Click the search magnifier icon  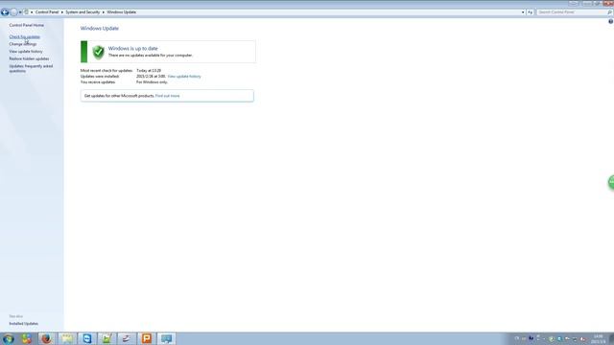[x=609, y=12]
